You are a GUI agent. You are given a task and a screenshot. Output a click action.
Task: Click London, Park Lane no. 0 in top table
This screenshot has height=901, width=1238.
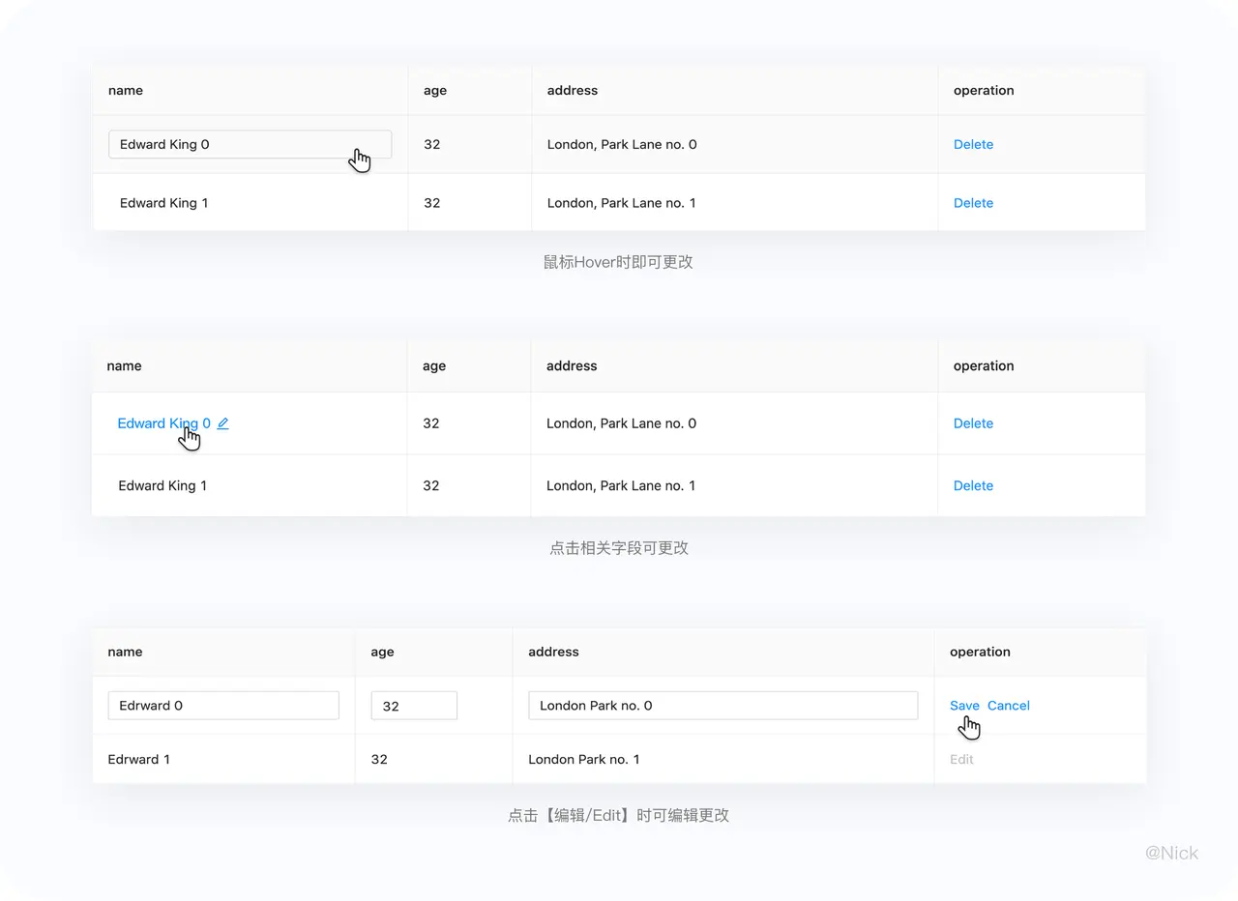(x=622, y=144)
